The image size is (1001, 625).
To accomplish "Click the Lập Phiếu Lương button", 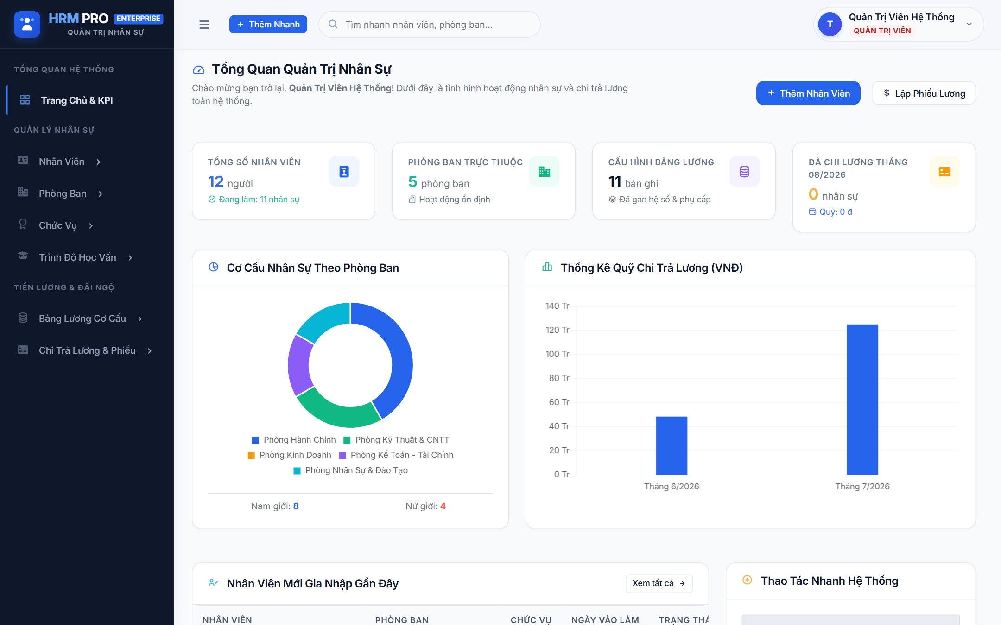I will (x=924, y=93).
